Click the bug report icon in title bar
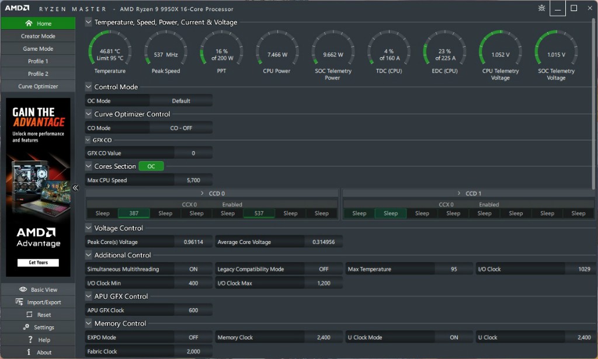This screenshot has height=359, width=598. pos(541,8)
